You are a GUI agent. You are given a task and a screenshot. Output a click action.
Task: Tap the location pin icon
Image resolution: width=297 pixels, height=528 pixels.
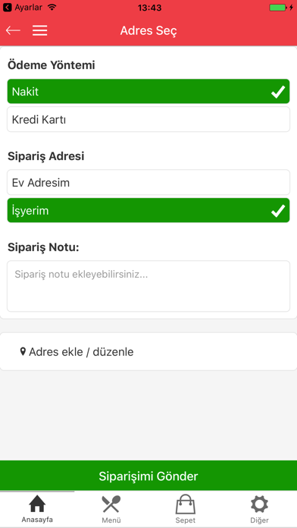point(23,352)
